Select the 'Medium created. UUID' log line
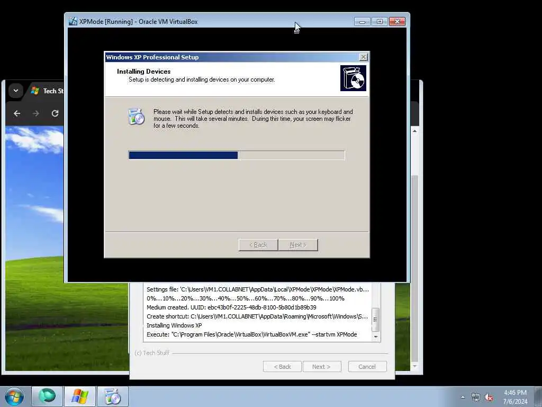Screen dimensions: 542x407 click(231, 307)
